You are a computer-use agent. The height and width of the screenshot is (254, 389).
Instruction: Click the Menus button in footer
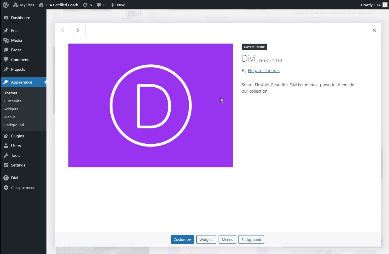tap(227, 239)
